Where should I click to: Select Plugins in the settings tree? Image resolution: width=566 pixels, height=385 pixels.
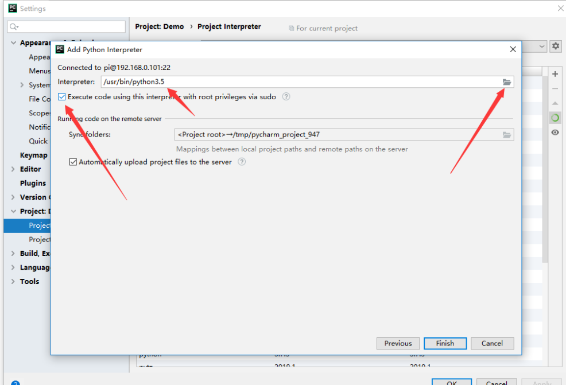[33, 183]
